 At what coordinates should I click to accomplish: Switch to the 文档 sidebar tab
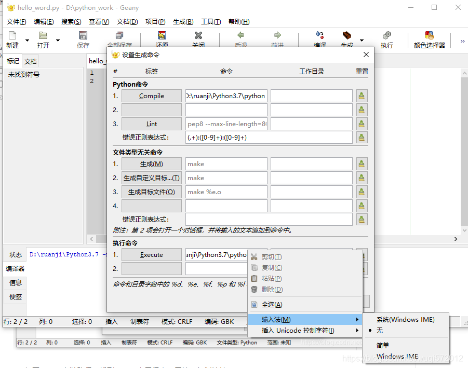pos(31,61)
